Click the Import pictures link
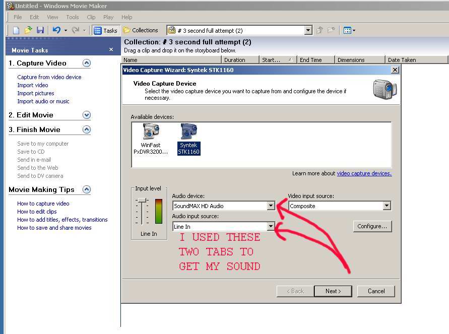Viewport: 449px width, 334px height. pos(35,93)
